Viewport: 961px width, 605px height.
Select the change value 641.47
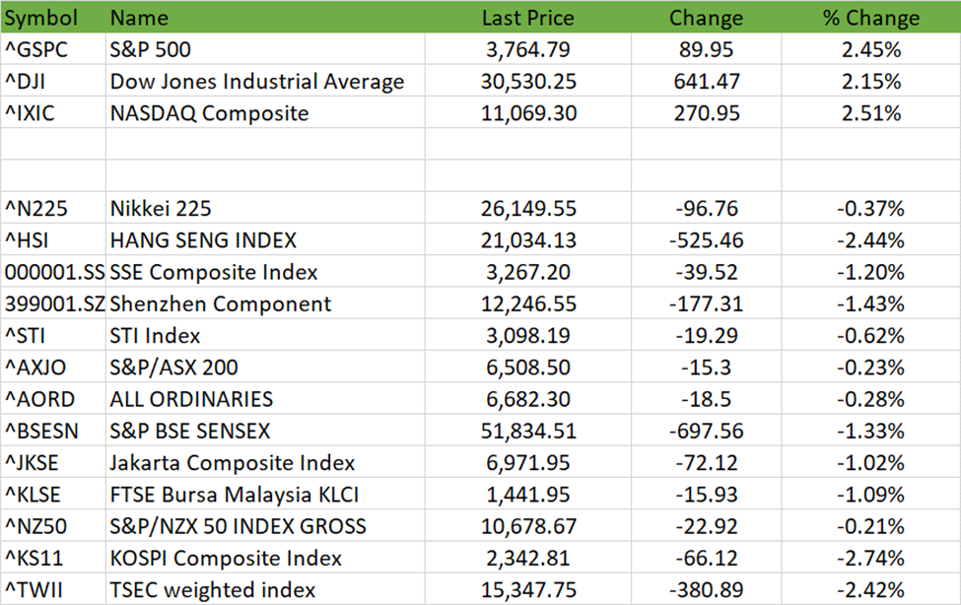tap(707, 81)
